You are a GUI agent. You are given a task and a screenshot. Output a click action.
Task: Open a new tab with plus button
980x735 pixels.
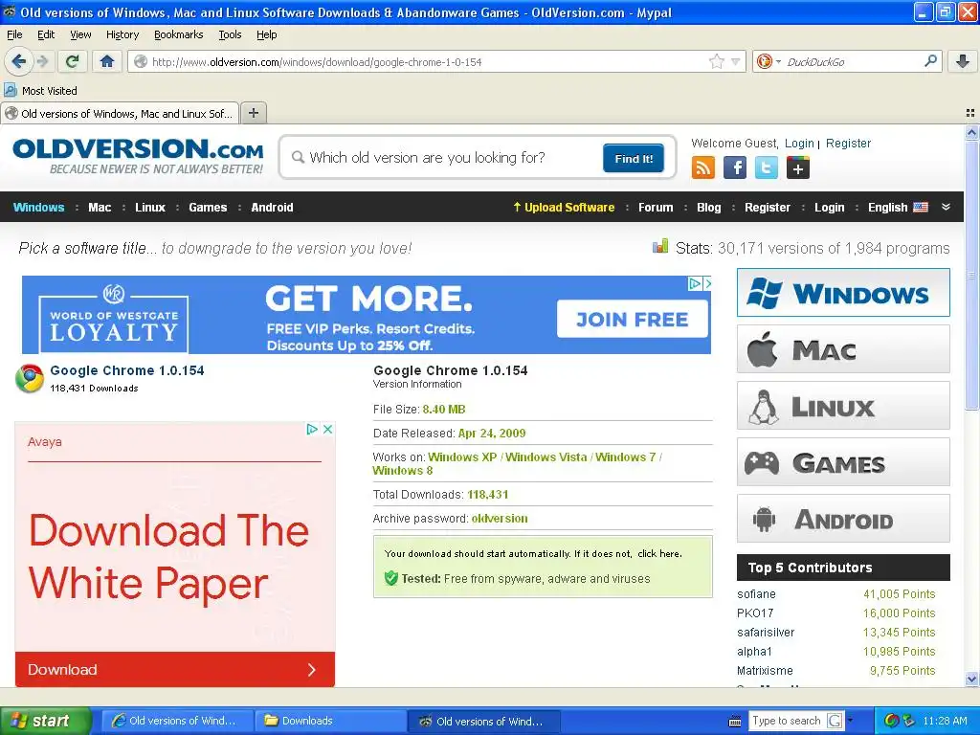tap(253, 113)
